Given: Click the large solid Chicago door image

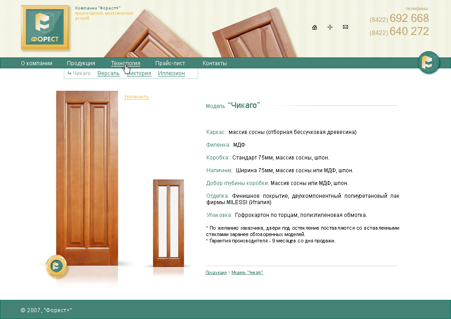Looking at the screenshot, I should (87, 178).
